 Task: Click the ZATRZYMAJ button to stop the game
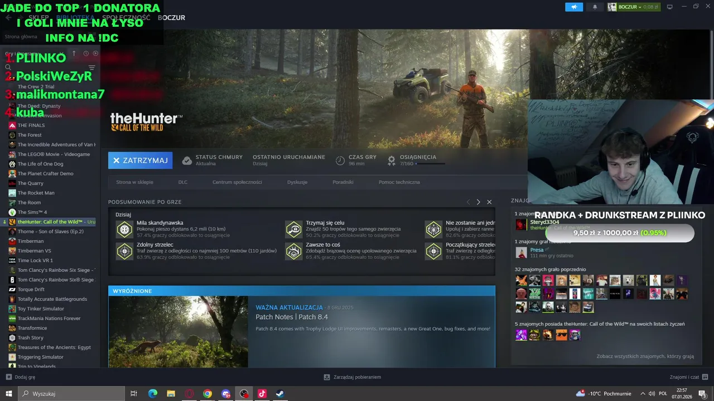click(x=140, y=160)
